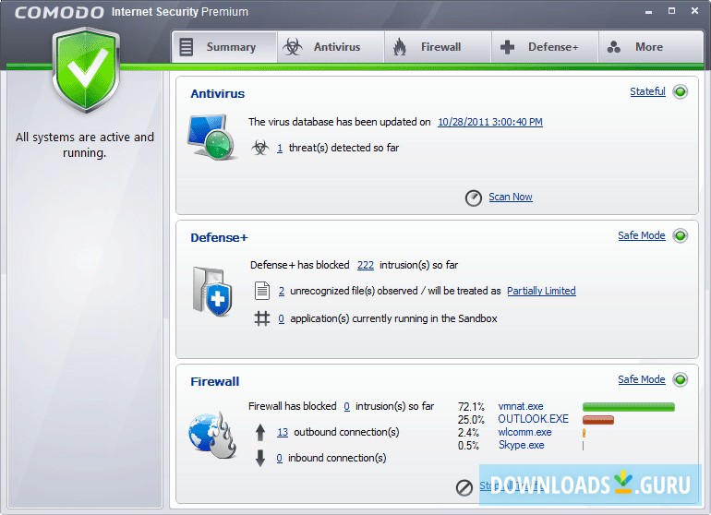Image resolution: width=711 pixels, height=515 pixels.
Task: Minimize the Comodo window
Action: pyautogui.click(x=648, y=12)
